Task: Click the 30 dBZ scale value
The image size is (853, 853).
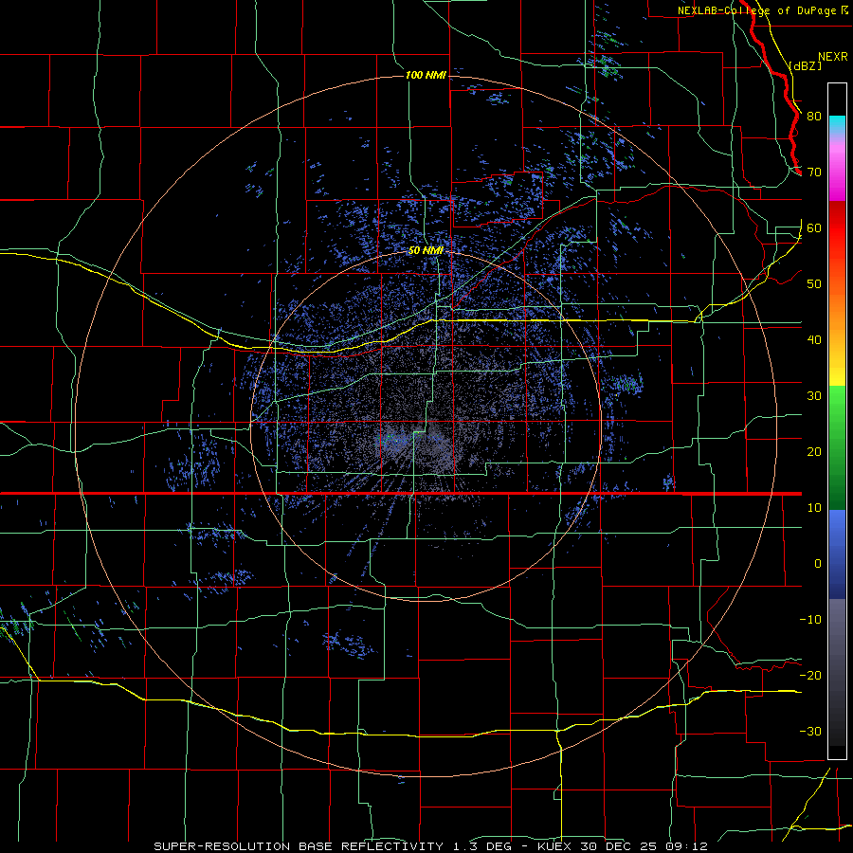Action: coord(814,395)
